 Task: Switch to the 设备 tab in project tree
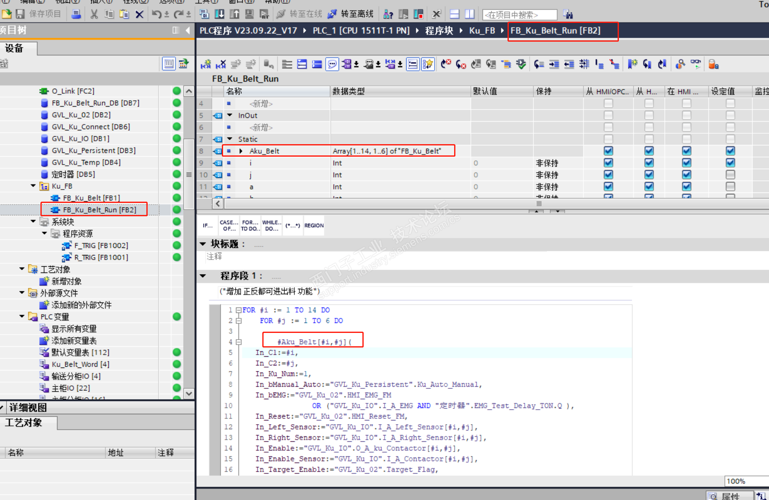pos(18,48)
